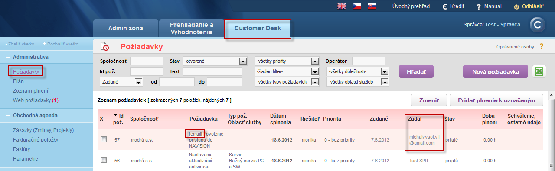The width and height of the screenshot is (555, 171).
Task: Click the Spoločnosť filter input field
Action: (147, 61)
